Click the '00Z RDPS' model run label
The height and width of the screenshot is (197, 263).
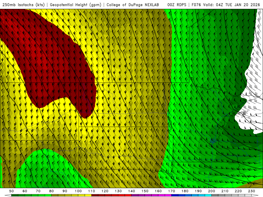coord(177,5)
